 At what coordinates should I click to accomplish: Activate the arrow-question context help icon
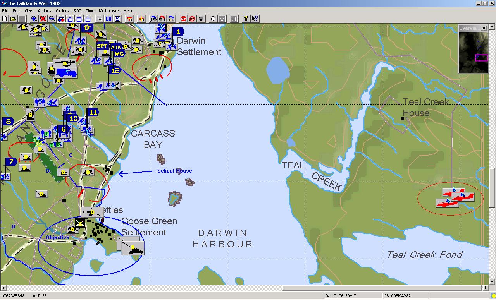255,19
